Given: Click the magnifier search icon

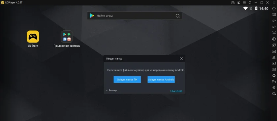Looking at the screenshot, I should (x=177, y=16).
